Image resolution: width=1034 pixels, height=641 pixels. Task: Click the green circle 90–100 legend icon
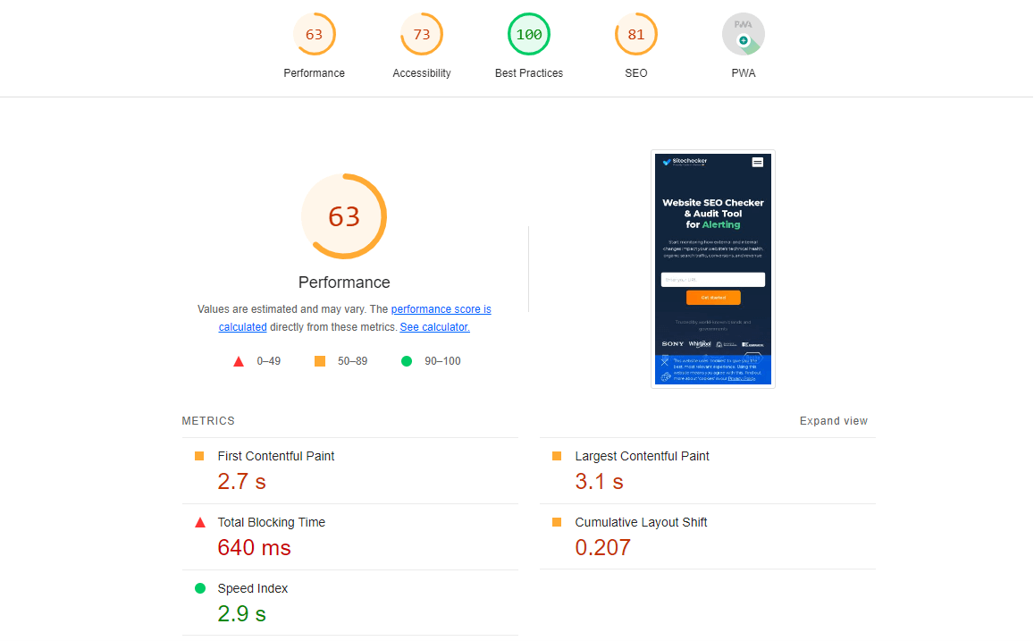click(407, 361)
